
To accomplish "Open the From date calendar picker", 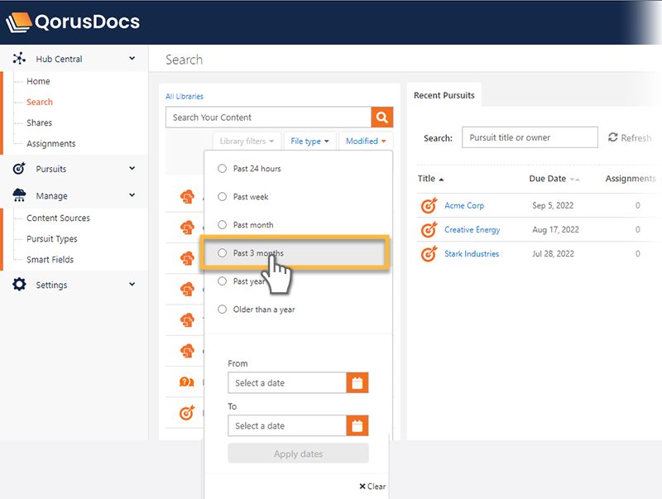I will 357,383.
